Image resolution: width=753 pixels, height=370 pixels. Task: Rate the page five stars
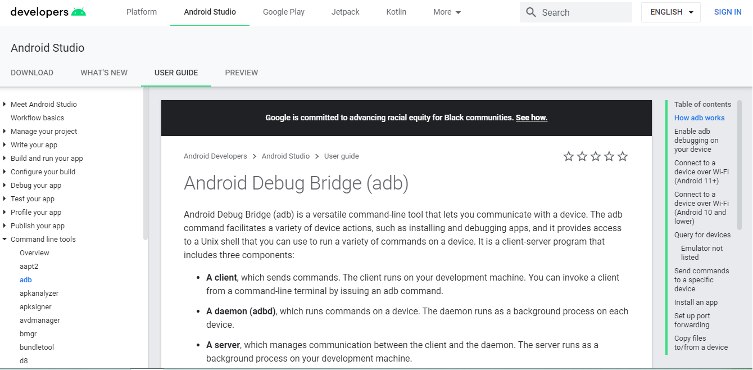point(623,156)
